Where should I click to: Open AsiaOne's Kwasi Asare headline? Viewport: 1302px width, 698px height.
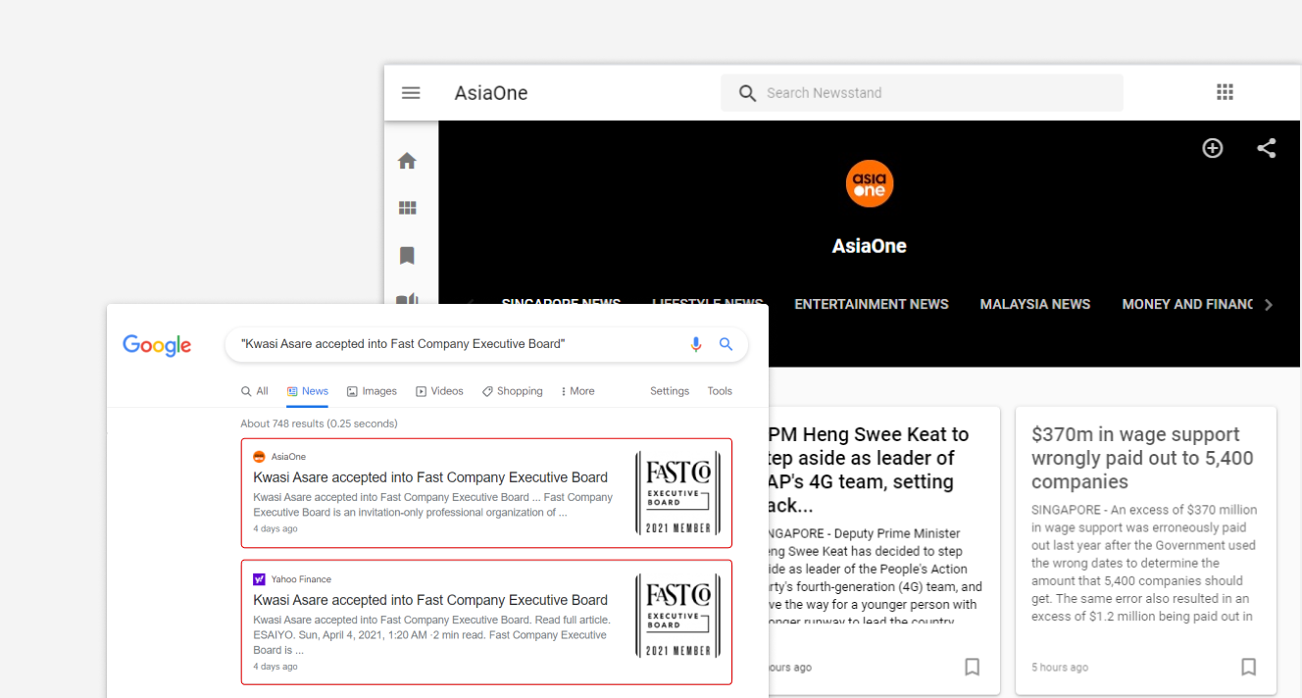(429, 476)
